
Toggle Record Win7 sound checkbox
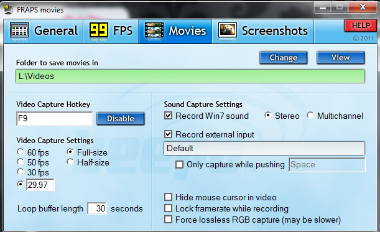coord(168,116)
